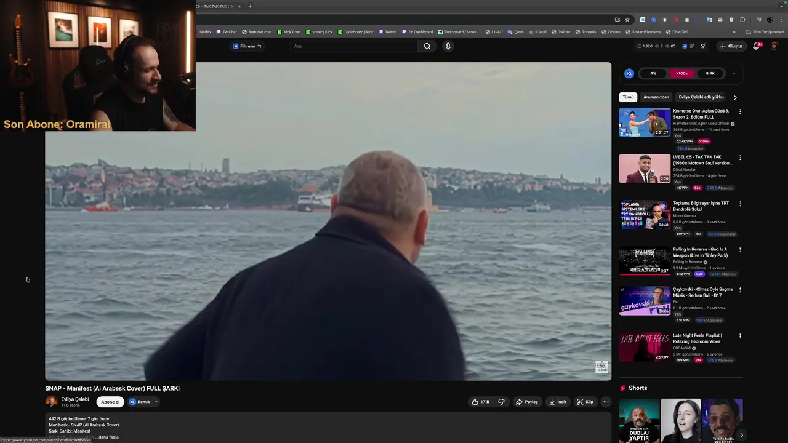Select the Aramanızdan chip
Image resolution: width=788 pixels, height=443 pixels.
pos(656,97)
